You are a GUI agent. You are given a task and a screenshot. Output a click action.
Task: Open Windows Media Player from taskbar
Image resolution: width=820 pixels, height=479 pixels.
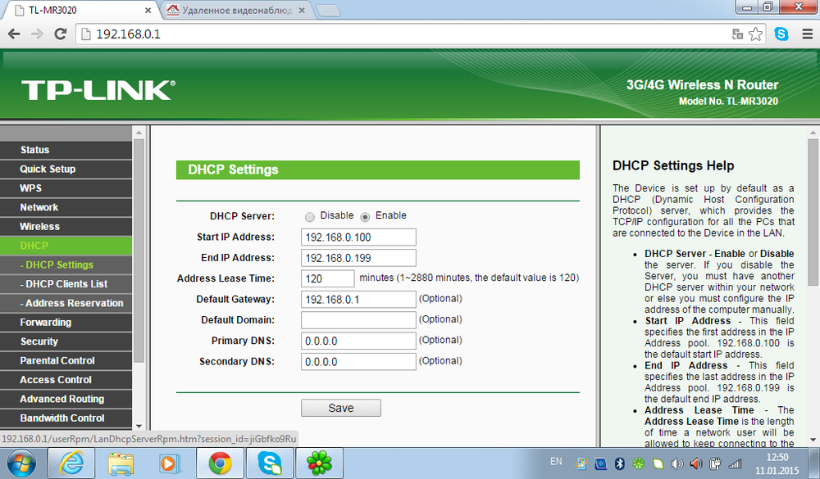coord(168,463)
